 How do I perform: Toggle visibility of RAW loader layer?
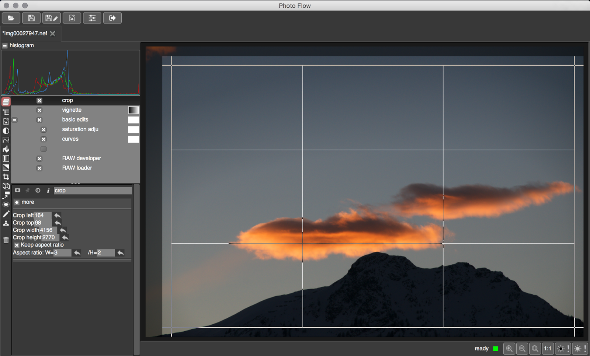pyautogui.click(x=39, y=168)
